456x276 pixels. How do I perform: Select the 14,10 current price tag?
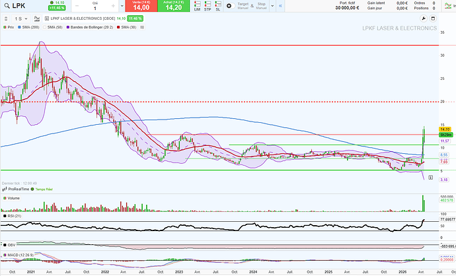point(445,129)
